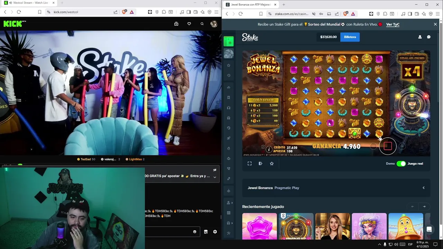
Task: Add Jewel Bonanza to favorites star
Action: (x=272, y=164)
